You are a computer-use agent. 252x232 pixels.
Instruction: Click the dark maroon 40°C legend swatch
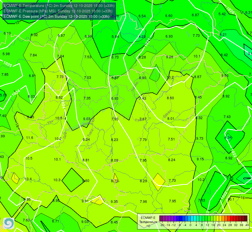pos(246,219)
